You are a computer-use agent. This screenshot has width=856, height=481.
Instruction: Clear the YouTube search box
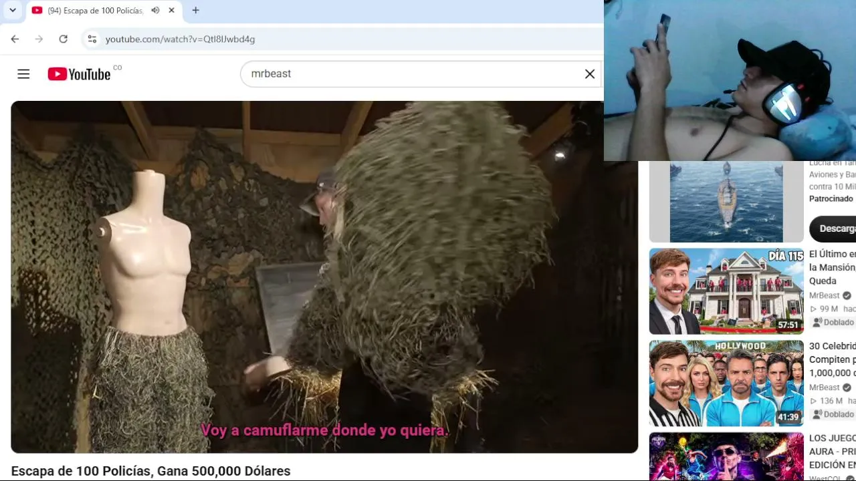[590, 74]
